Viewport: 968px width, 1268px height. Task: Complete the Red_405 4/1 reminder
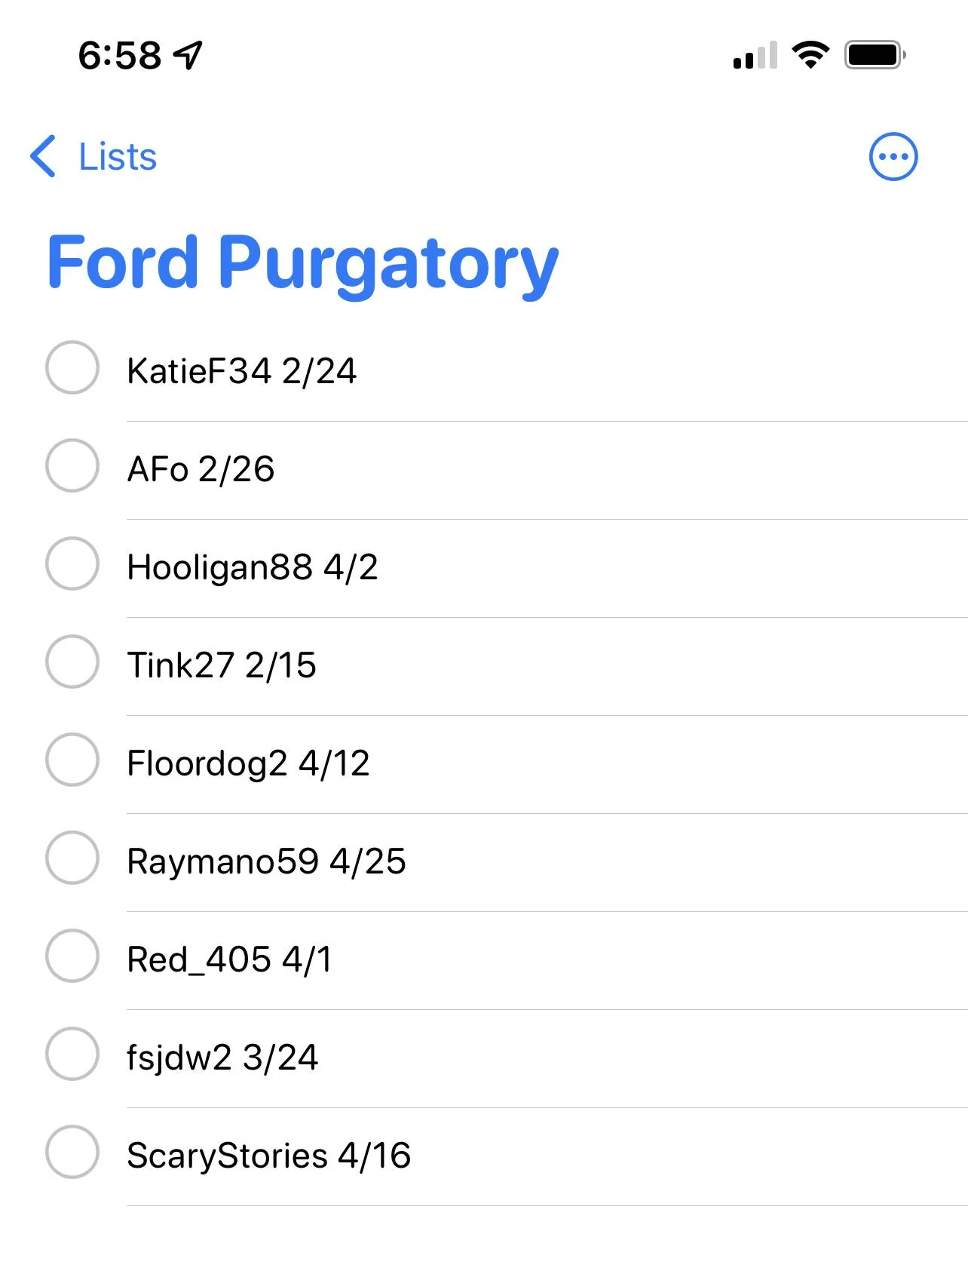(72, 956)
